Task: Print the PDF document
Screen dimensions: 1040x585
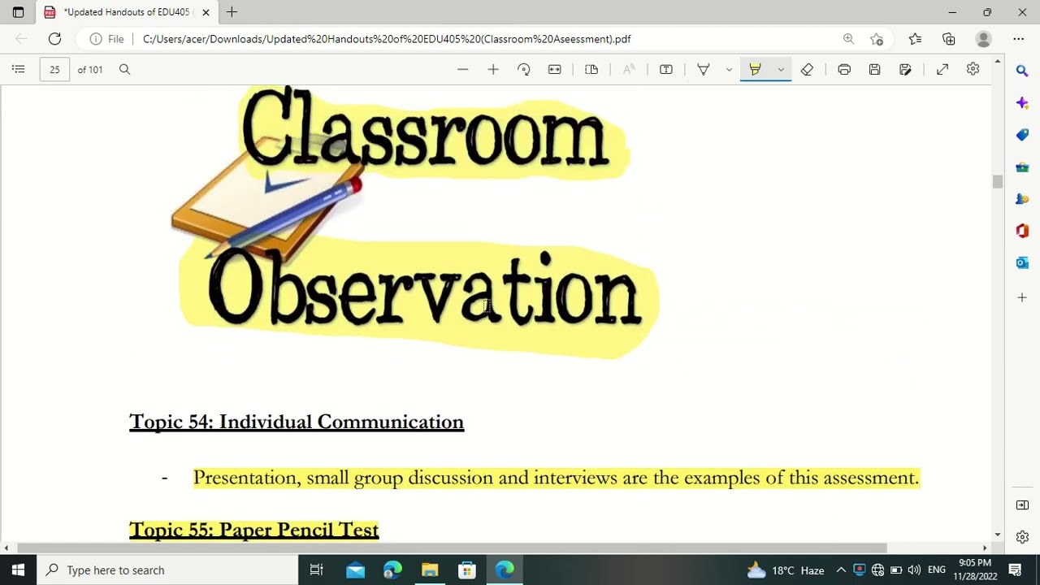Action: [x=844, y=69]
